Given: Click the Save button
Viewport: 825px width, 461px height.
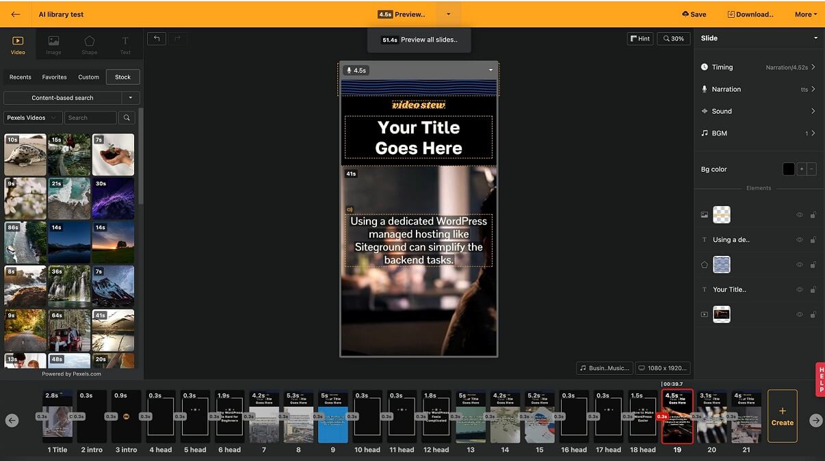Looking at the screenshot, I should (x=694, y=14).
